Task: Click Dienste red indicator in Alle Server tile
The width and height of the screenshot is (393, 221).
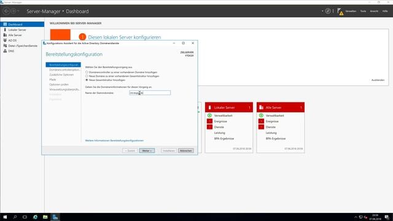Action: coord(261,127)
